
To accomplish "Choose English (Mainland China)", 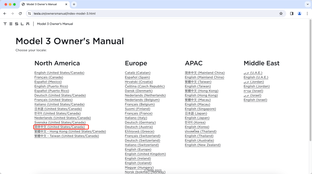I will [205, 77].
